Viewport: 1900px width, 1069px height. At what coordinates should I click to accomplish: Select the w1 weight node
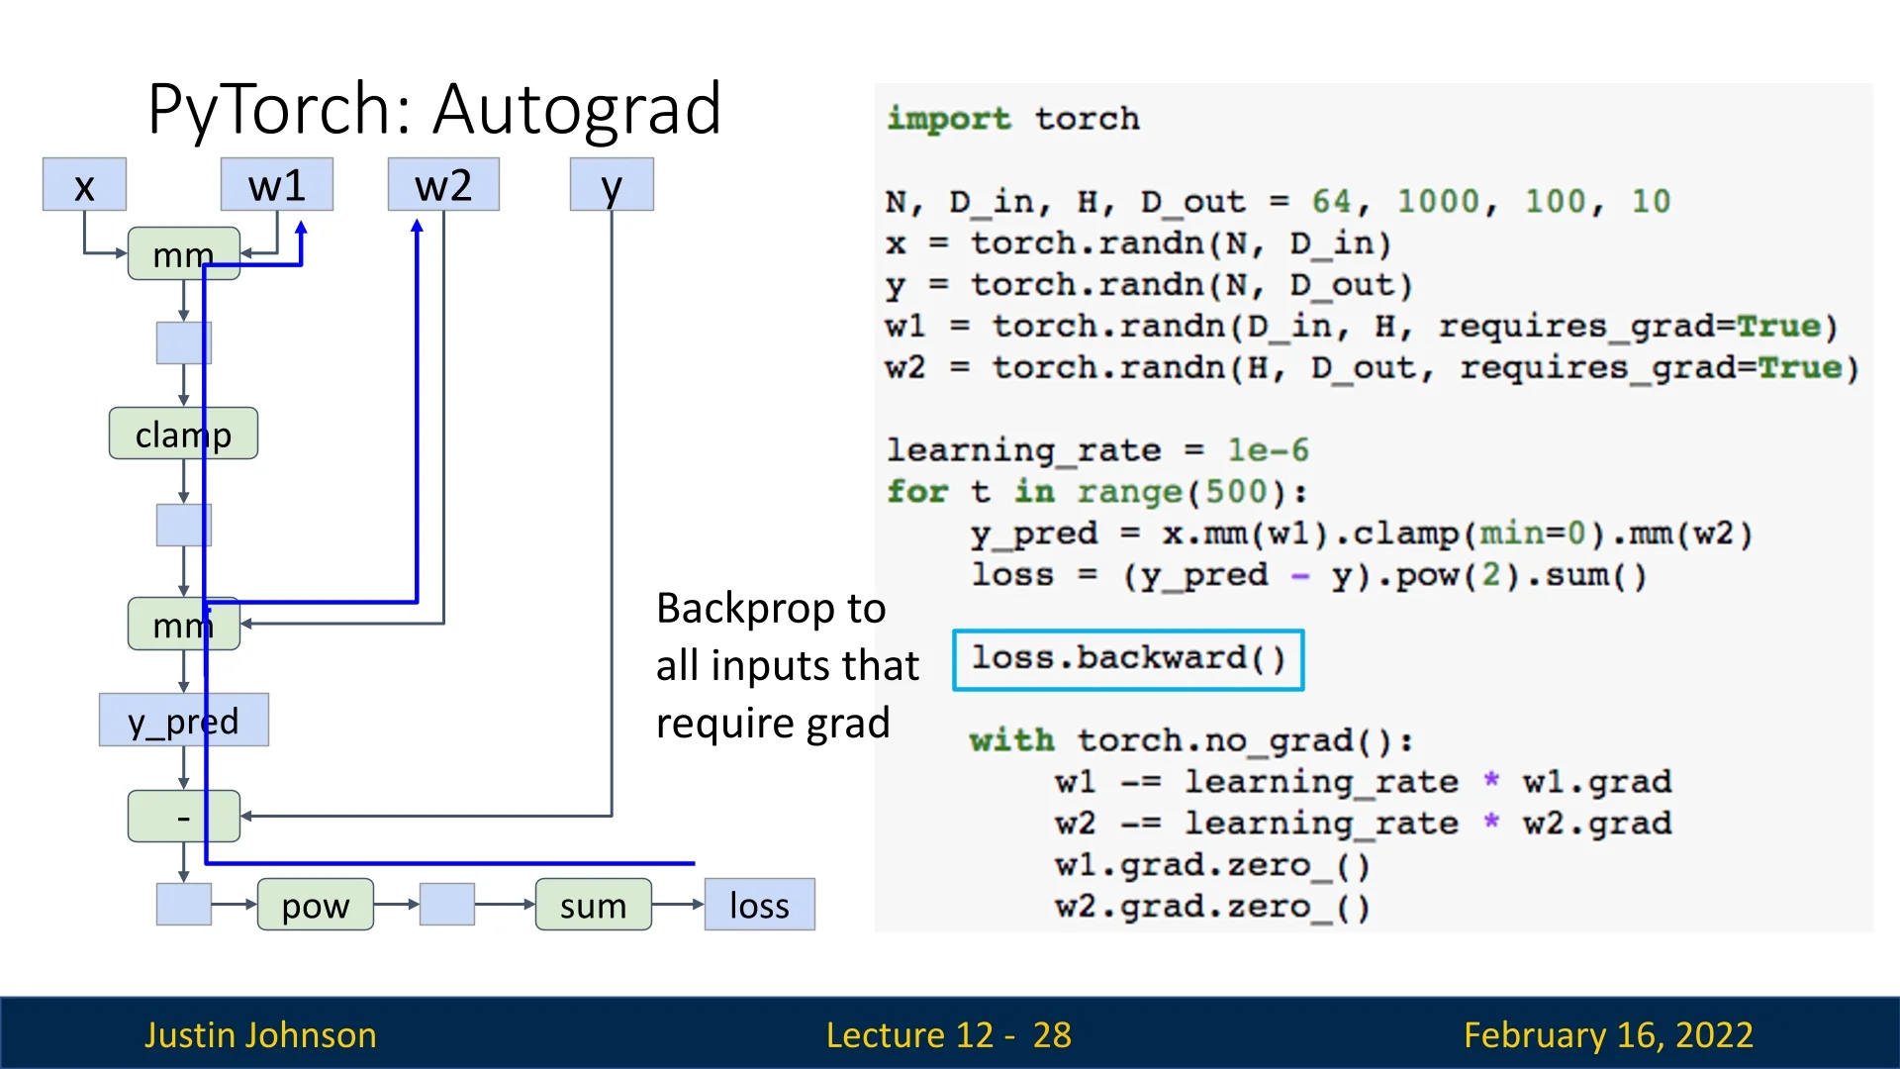pos(276,185)
